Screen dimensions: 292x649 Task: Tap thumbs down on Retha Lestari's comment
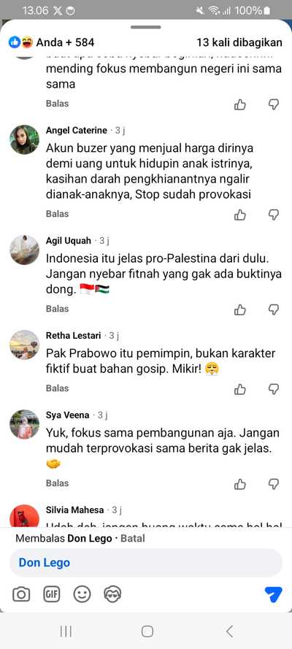[274, 389]
